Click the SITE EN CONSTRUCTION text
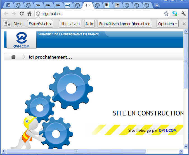The height and width of the screenshot is (155, 189). (x=148, y=113)
